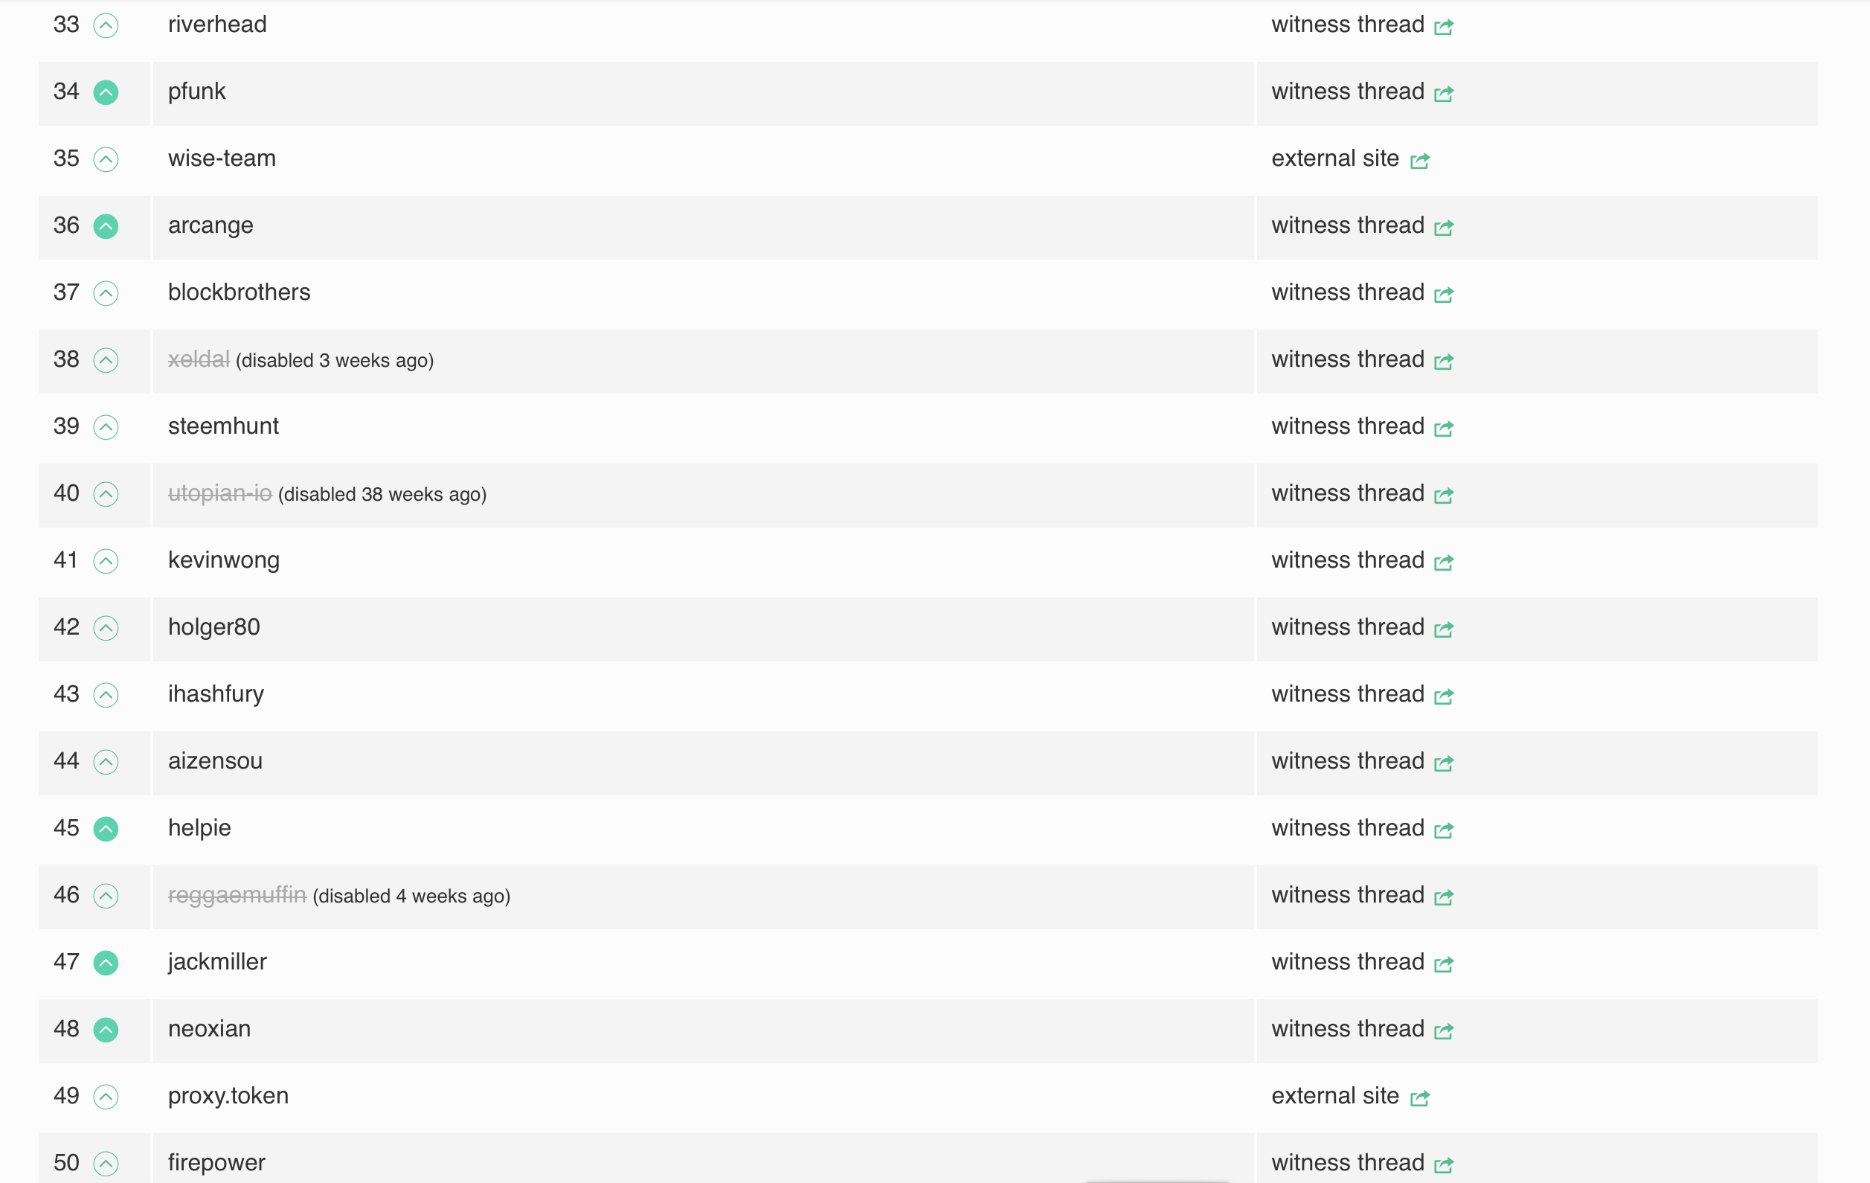This screenshot has width=1870, height=1183.
Task: Open blockbrothers' witness thread external icon
Action: pos(1444,295)
